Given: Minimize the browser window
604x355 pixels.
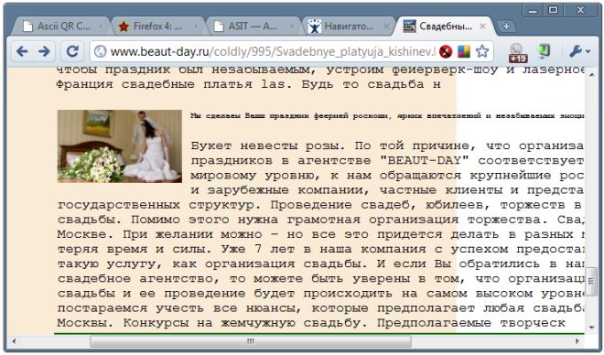Looking at the screenshot, I should tap(533, 10).
